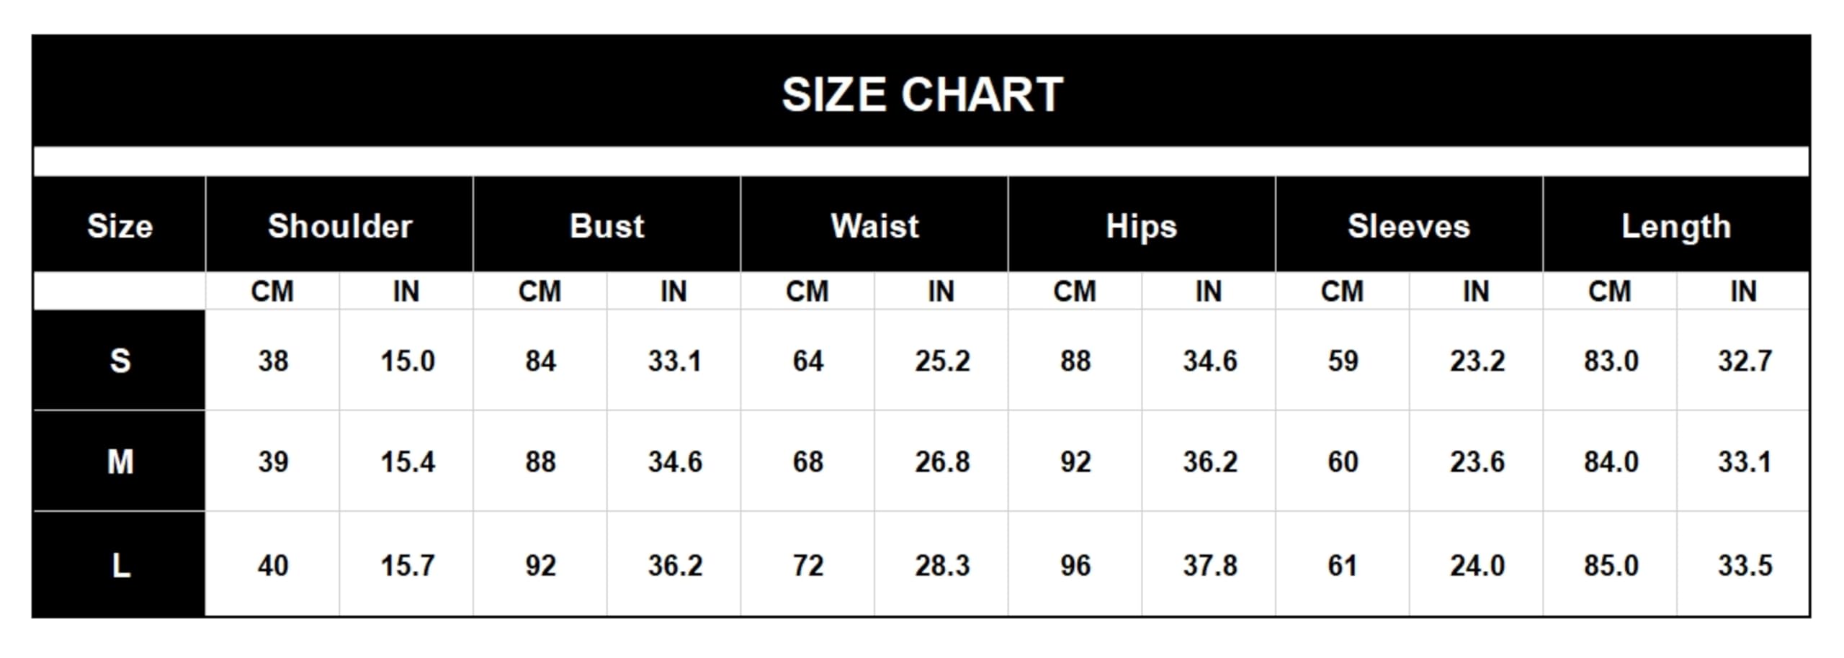
Task: Select the L size row label
Action: pos(120,565)
